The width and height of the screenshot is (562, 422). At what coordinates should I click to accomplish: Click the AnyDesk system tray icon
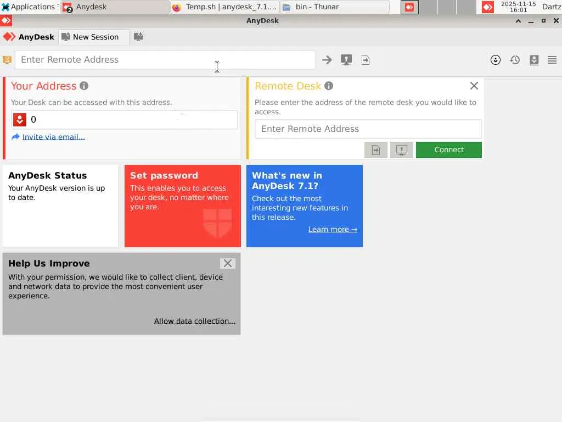click(x=487, y=7)
